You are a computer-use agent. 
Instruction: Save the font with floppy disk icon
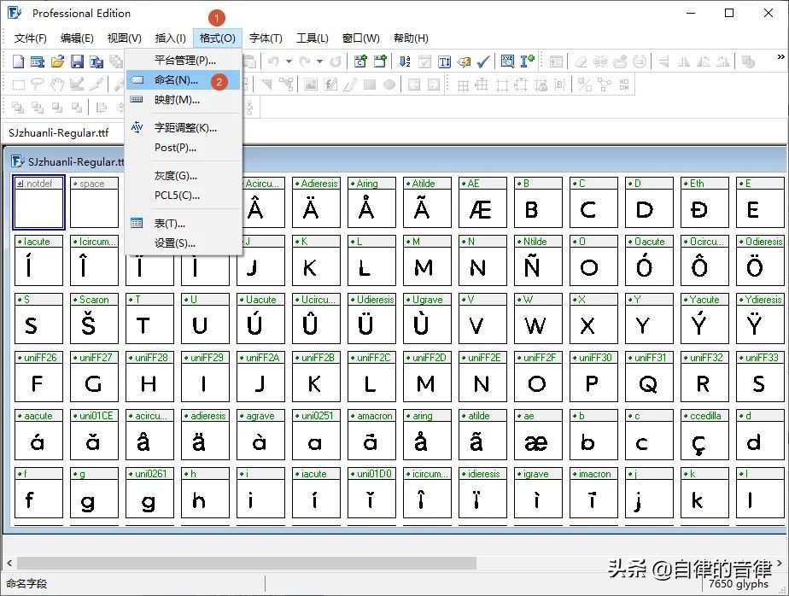[77, 61]
